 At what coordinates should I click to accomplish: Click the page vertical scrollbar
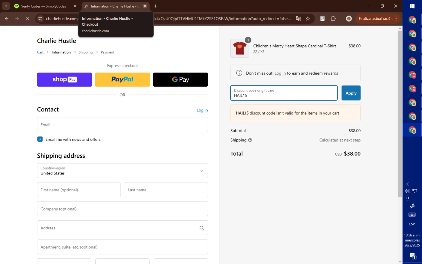click(x=400, y=114)
